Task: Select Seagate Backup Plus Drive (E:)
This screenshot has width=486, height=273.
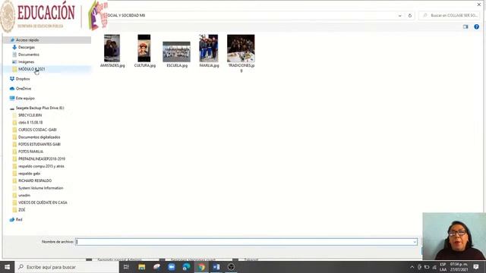Action: [x=39, y=108]
